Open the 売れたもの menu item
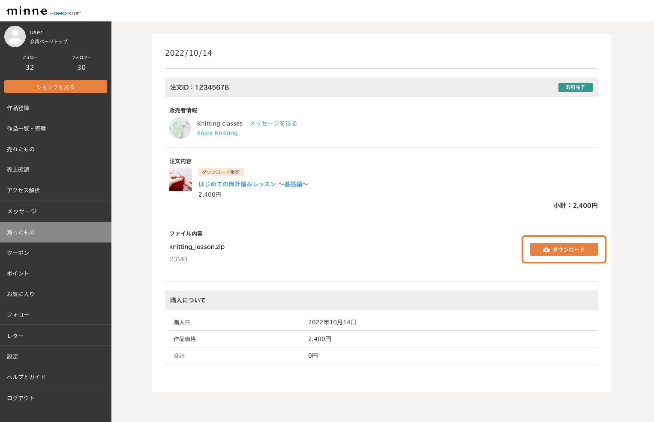Screen dimensions: 654x422 (x=21, y=149)
